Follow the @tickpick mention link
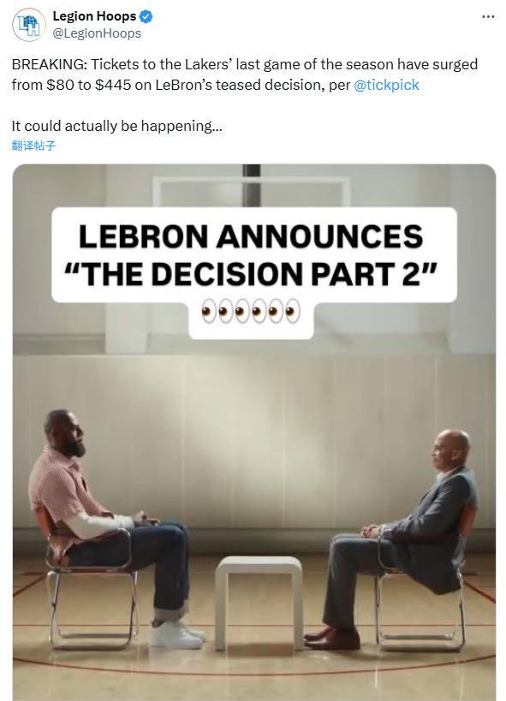This screenshot has height=701, width=506. 386,85
